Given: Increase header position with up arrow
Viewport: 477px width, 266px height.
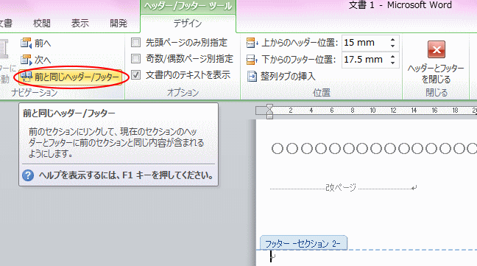Looking at the screenshot, I should [393, 40].
